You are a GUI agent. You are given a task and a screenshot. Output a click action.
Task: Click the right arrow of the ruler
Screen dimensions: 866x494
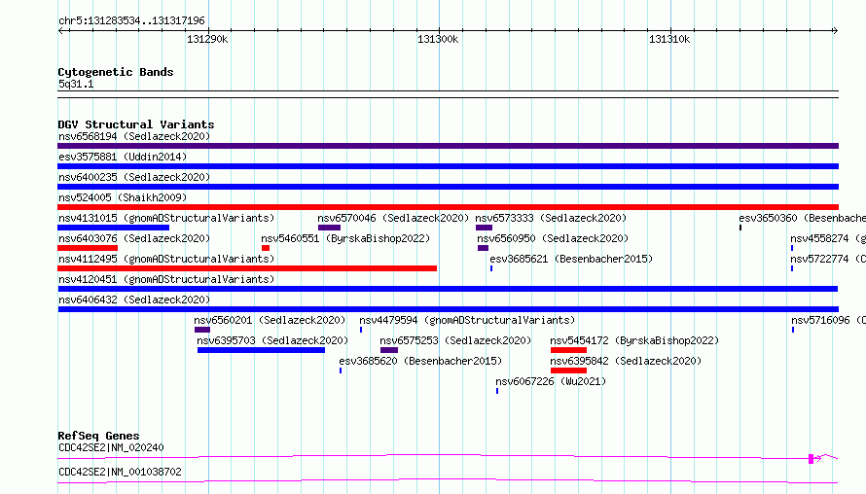(x=835, y=30)
